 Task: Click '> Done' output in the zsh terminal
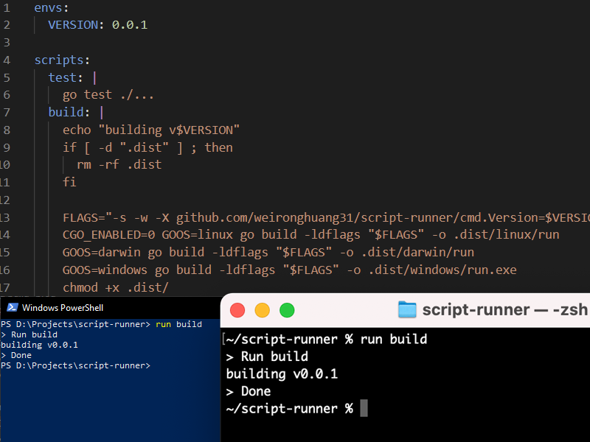249,391
